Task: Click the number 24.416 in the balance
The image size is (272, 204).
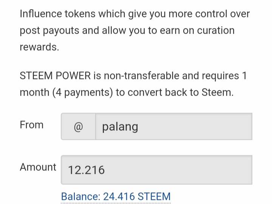Action: (x=119, y=196)
